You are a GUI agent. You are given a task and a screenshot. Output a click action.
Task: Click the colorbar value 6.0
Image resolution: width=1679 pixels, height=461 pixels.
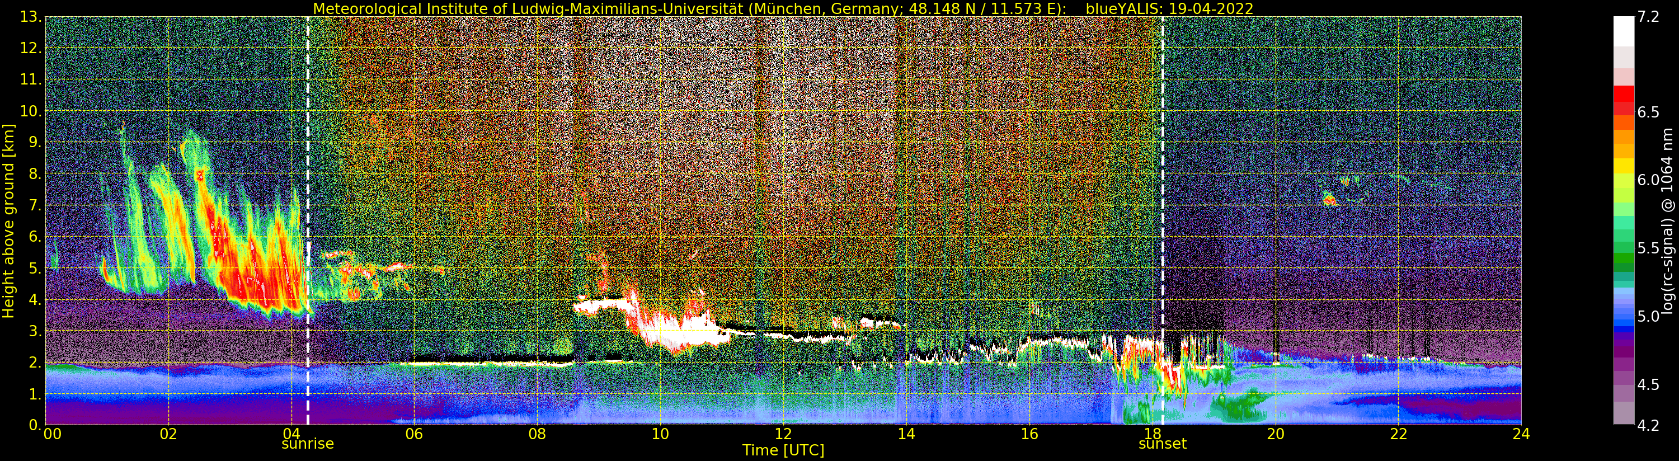1648,180
